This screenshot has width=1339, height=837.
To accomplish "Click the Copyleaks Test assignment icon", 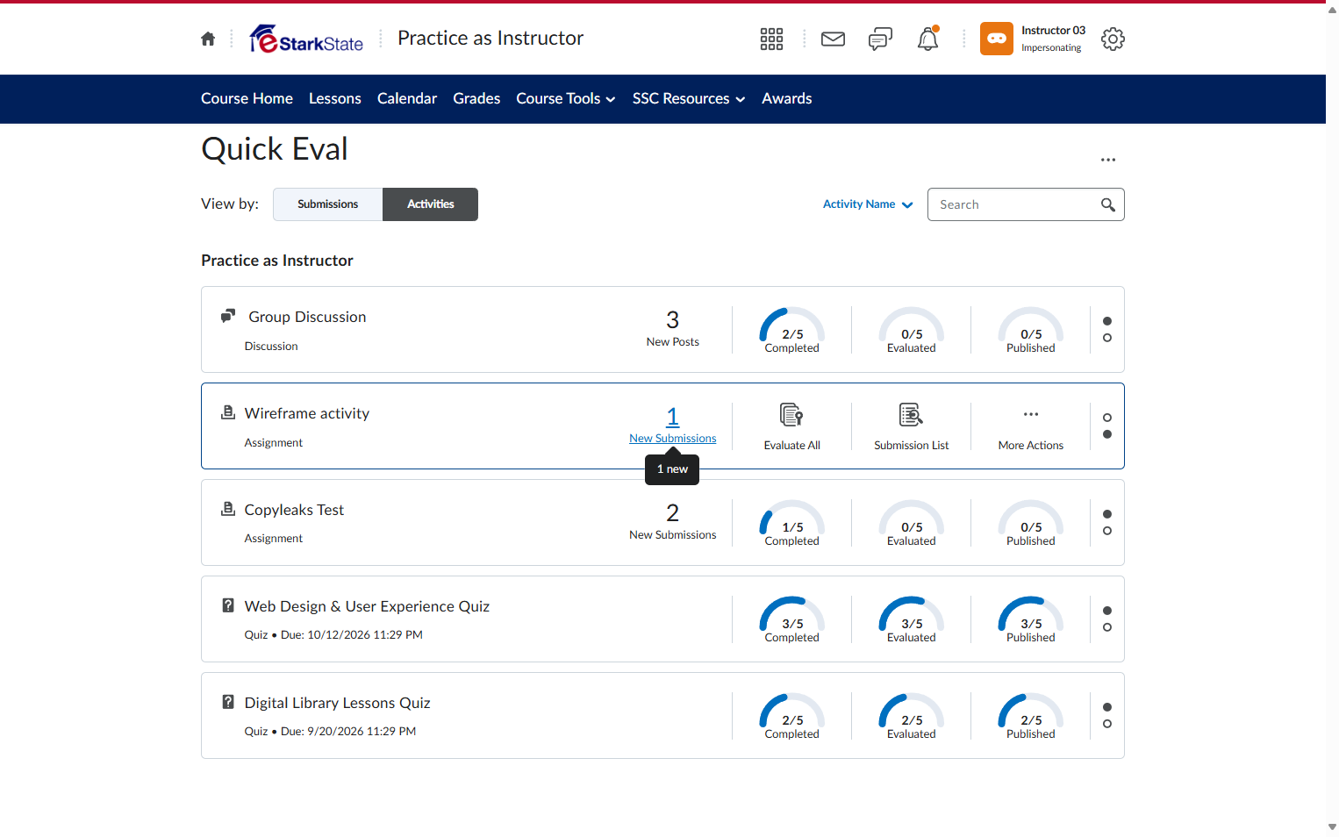I will (x=228, y=509).
